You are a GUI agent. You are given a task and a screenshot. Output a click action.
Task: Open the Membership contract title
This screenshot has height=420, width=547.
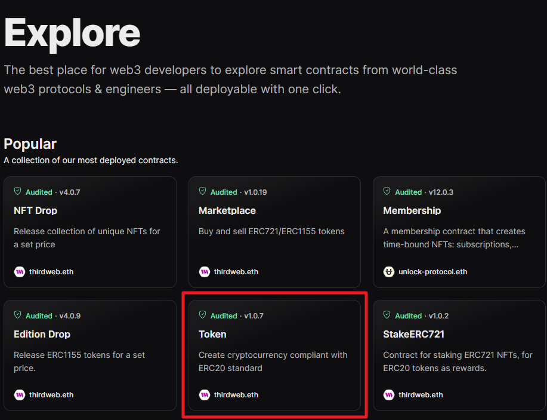(412, 211)
